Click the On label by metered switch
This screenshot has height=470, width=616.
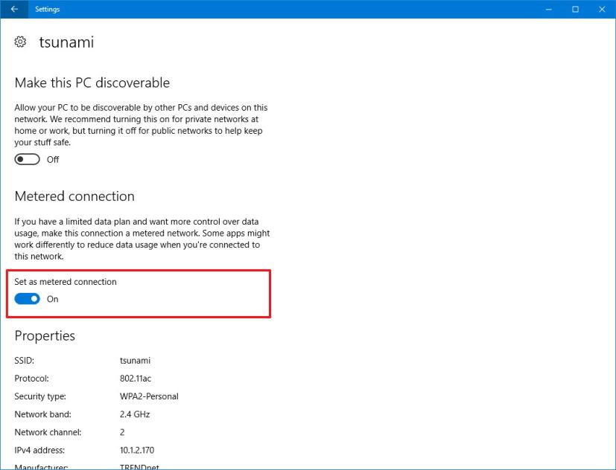[x=53, y=299]
